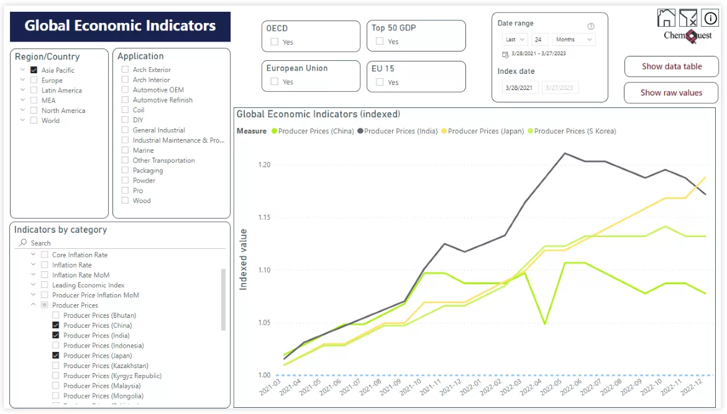Image resolution: width=727 pixels, height=414 pixels.
Task: Enable the OECD Yes checkbox
Action: point(275,42)
